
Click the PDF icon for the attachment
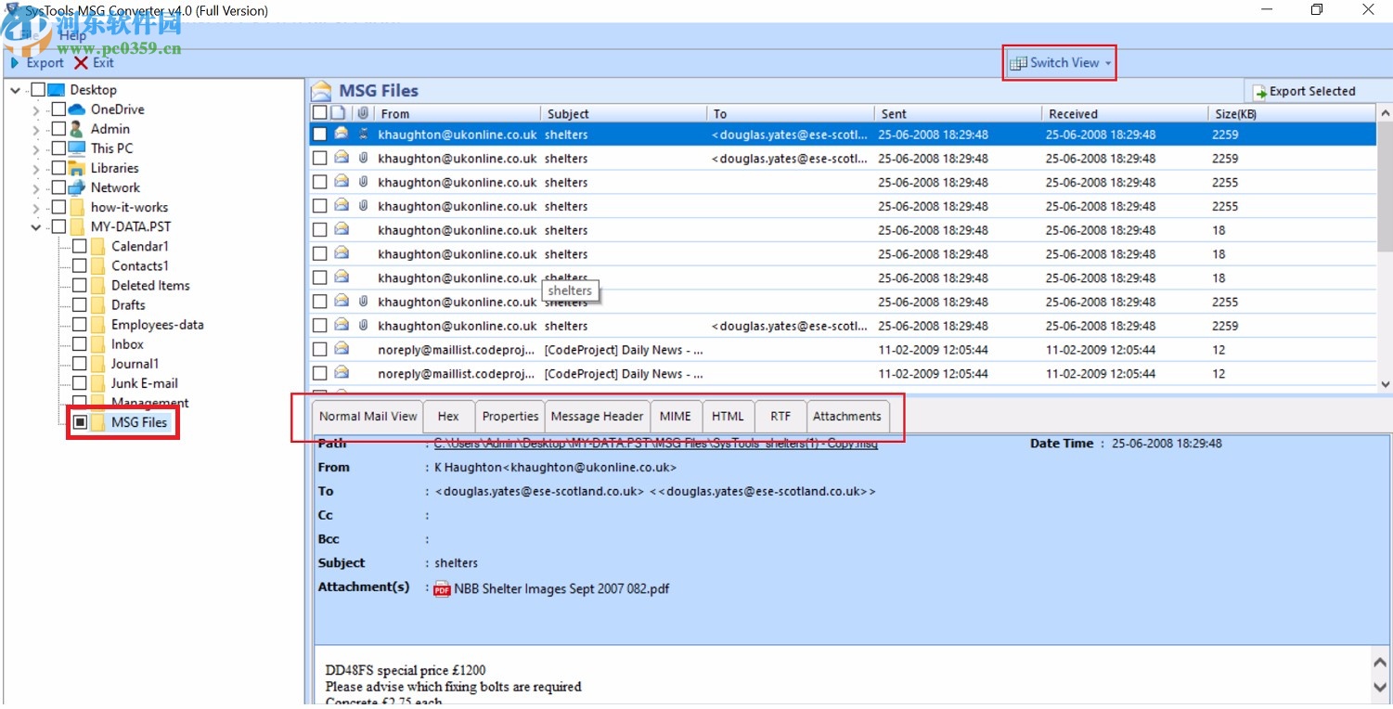click(x=443, y=589)
